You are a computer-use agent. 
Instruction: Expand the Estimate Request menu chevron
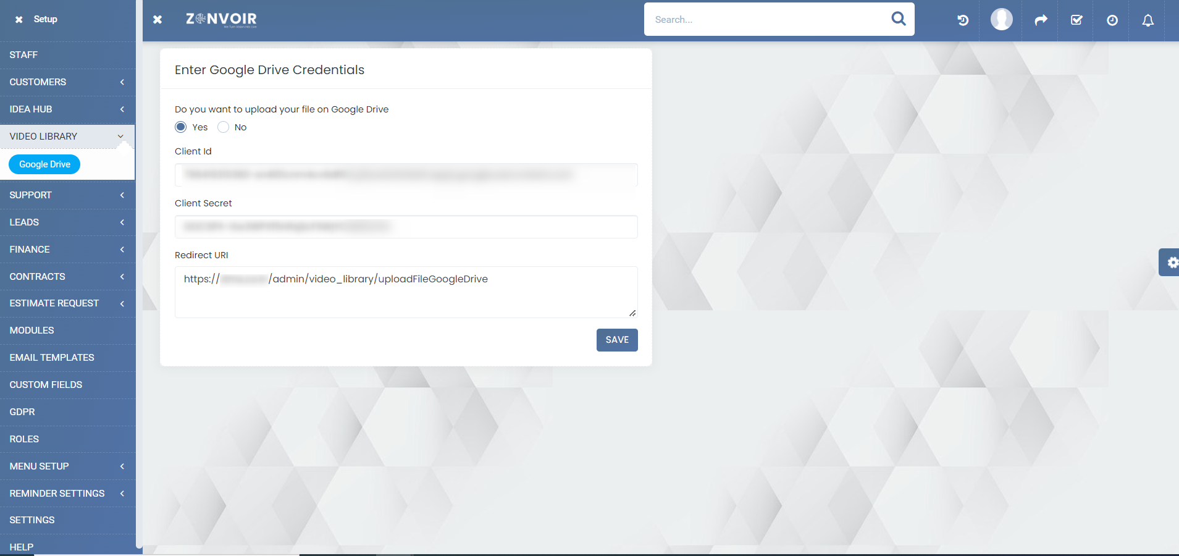point(122,303)
